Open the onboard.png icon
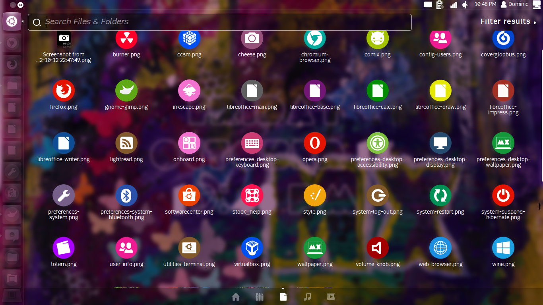This screenshot has width=543, height=305. point(189,143)
